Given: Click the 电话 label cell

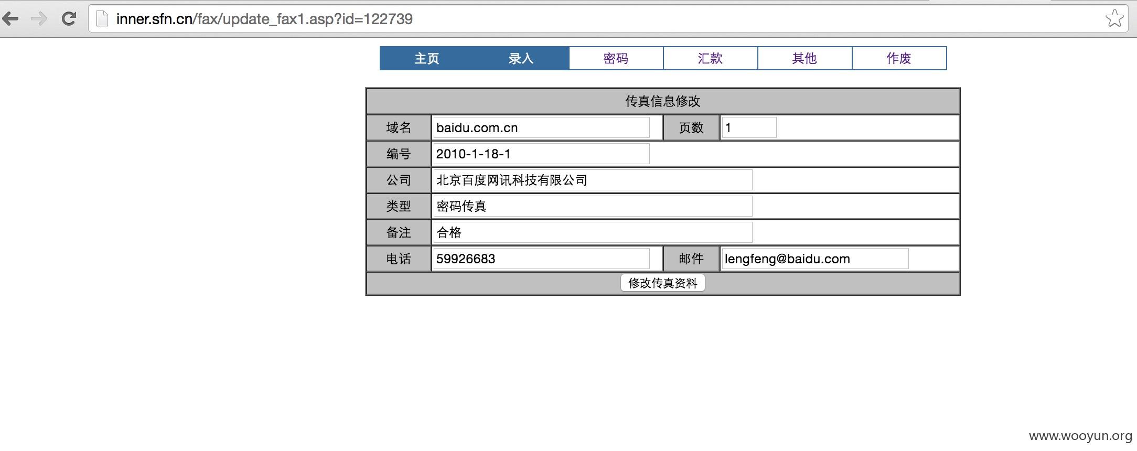Looking at the screenshot, I should pos(399,259).
